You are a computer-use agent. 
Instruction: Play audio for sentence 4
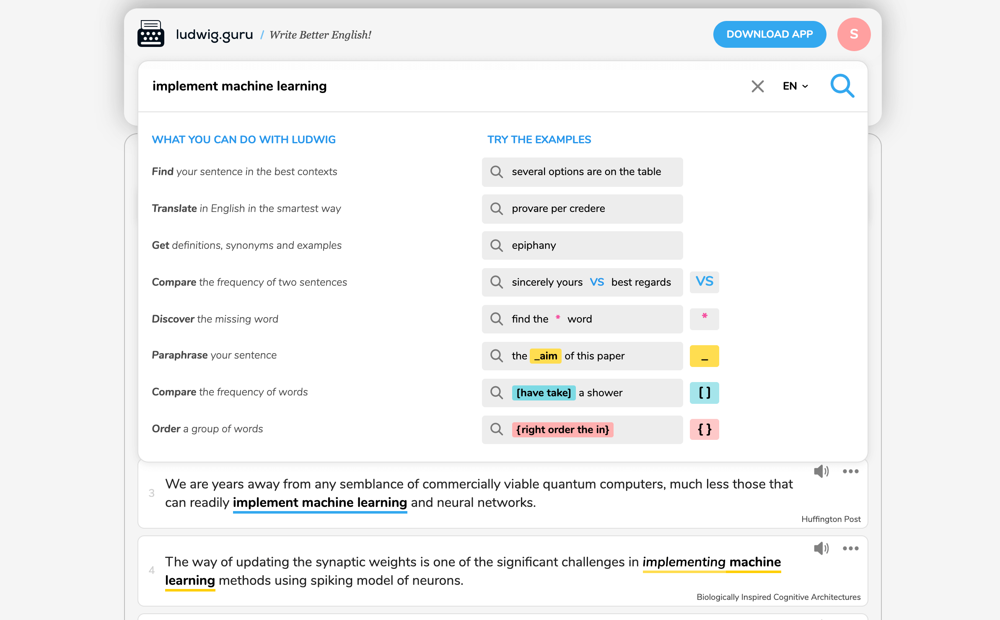point(821,548)
